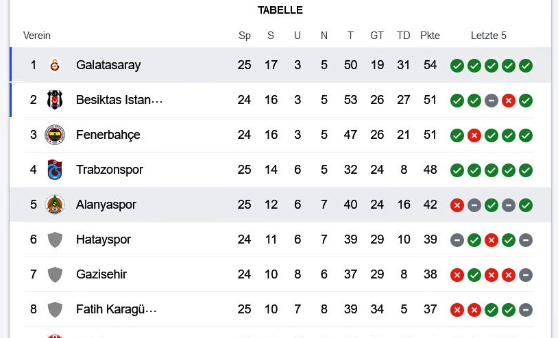This screenshot has width=558, height=338.
Task: Click Alanyaspor's first red loss icon
Action: click(x=457, y=205)
